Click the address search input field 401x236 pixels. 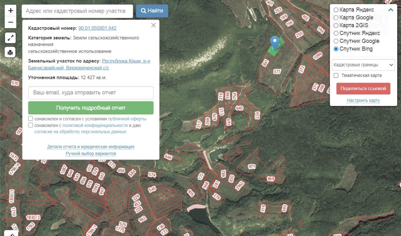[77, 11]
